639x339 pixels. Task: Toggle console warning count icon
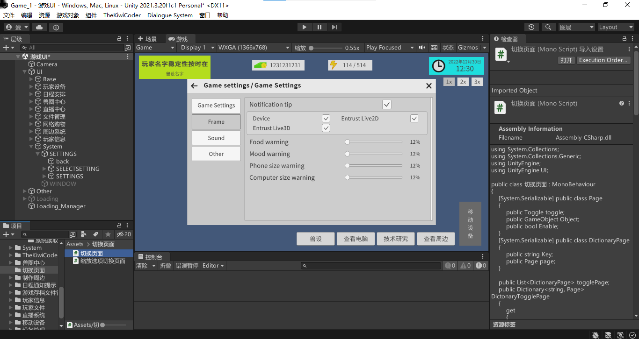pyautogui.click(x=465, y=265)
